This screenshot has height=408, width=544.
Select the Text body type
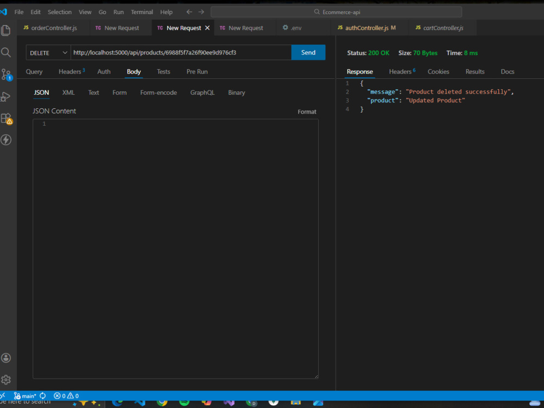coord(94,92)
